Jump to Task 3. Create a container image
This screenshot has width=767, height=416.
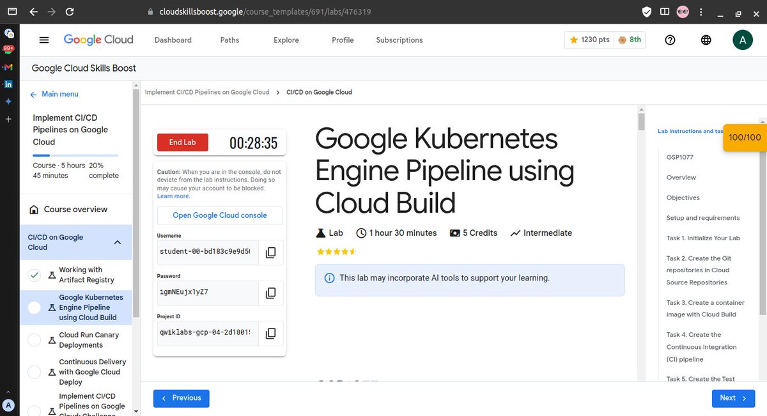(x=706, y=309)
